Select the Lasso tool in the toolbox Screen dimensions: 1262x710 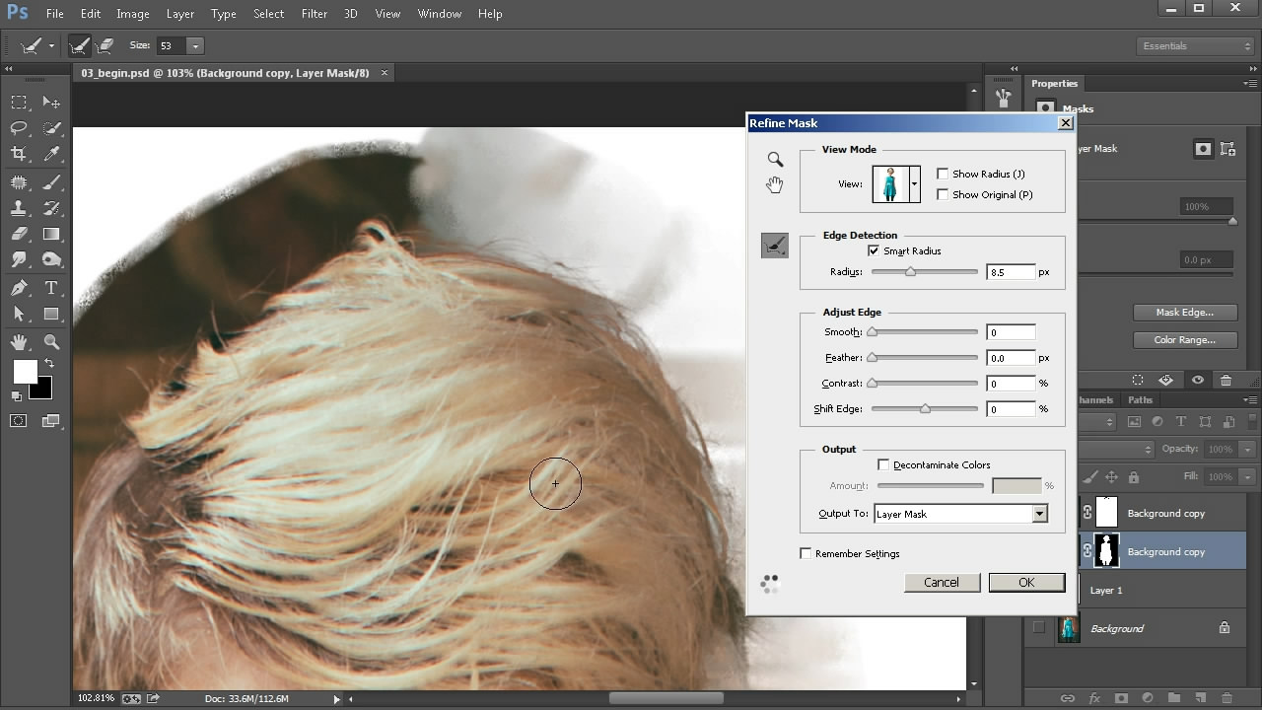19,128
